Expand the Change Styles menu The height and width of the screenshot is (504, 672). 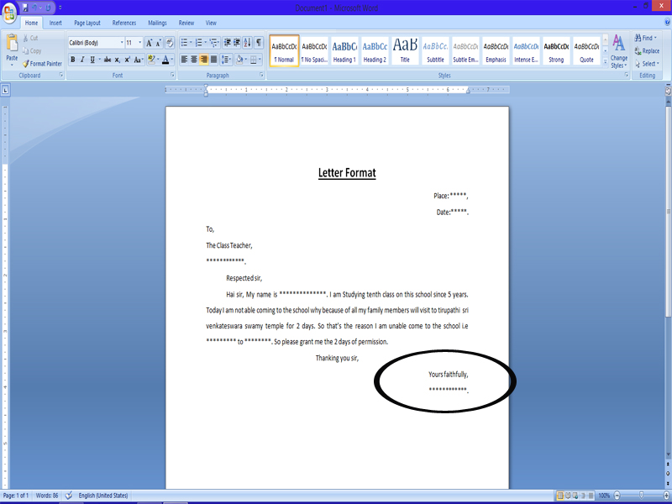(x=619, y=50)
